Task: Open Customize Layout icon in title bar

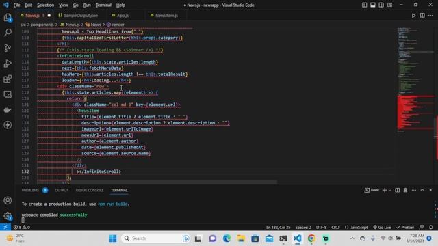Action: pyautogui.click(x=389, y=5)
